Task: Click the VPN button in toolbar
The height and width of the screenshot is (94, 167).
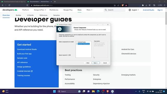Action: coord(160,5)
